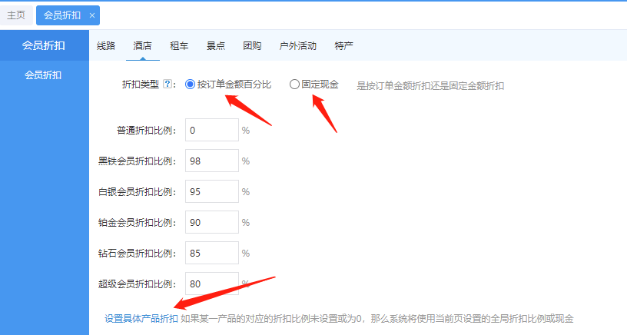Open the 租车 tab
Image resolution: width=627 pixels, height=335 pixels.
pos(179,46)
